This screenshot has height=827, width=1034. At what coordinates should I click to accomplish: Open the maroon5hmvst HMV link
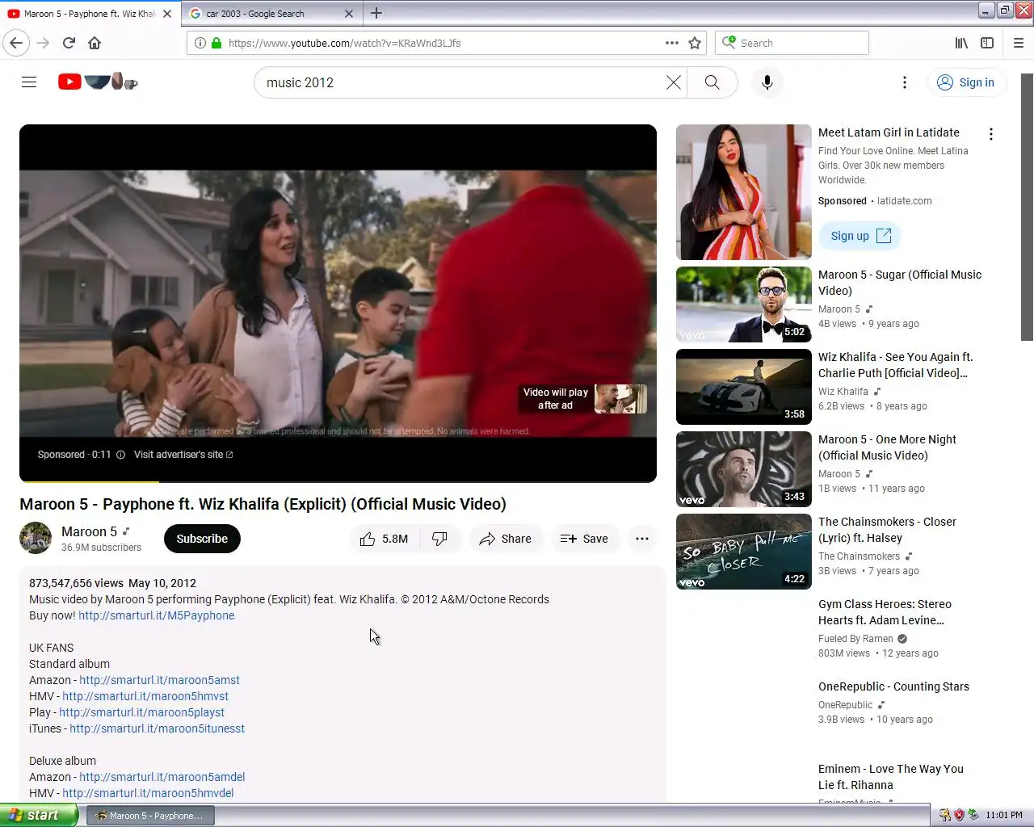pos(145,696)
